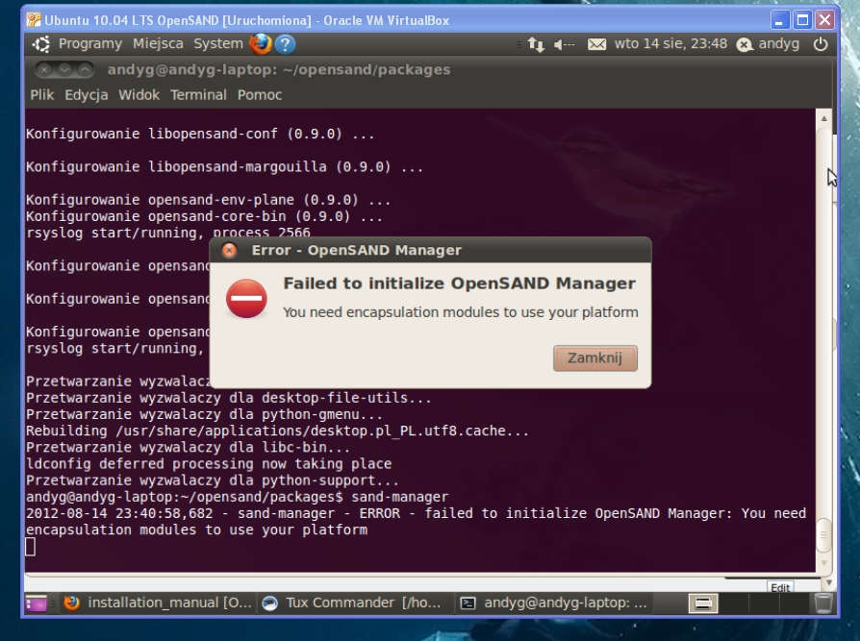Switch to andyg@andyg-laptop terminal taskbar item
The image size is (860, 641).
[x=553, y=603]
